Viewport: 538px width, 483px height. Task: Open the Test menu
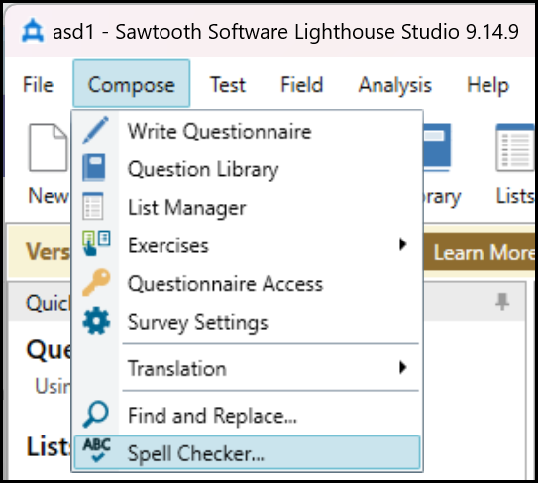[x=228, y=84]
